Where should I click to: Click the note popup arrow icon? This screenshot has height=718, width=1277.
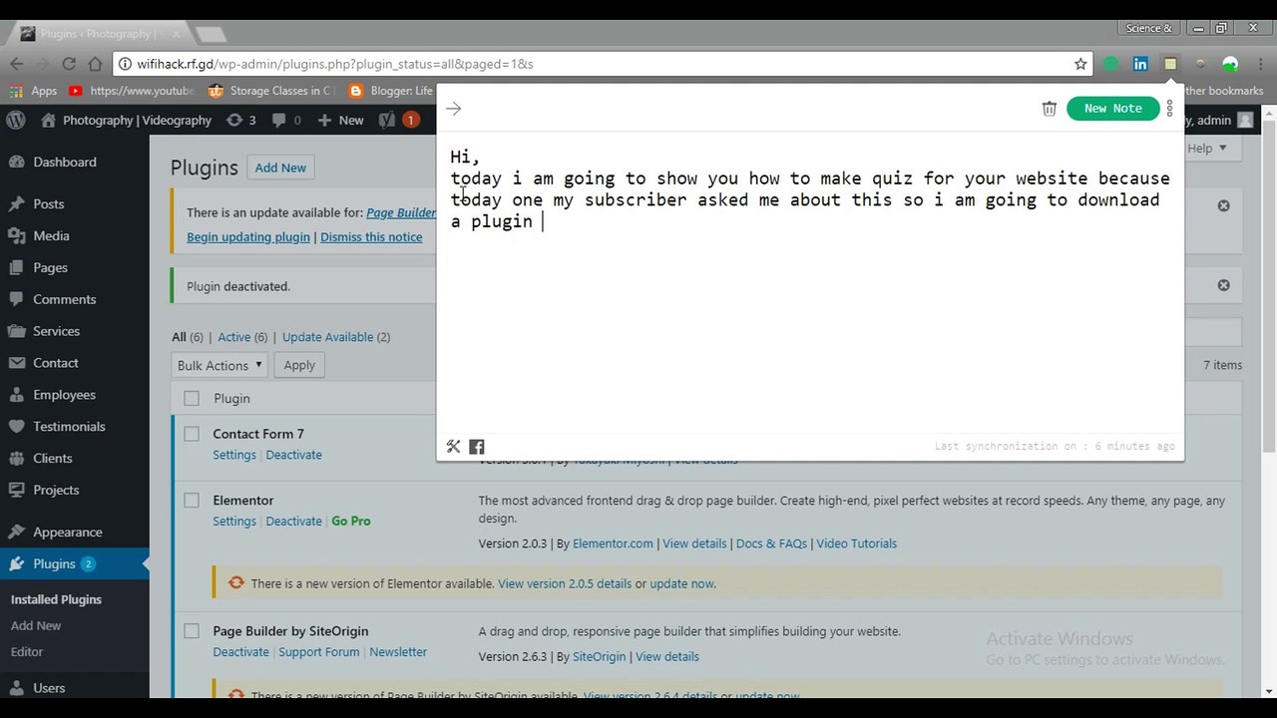coord(454,108)
